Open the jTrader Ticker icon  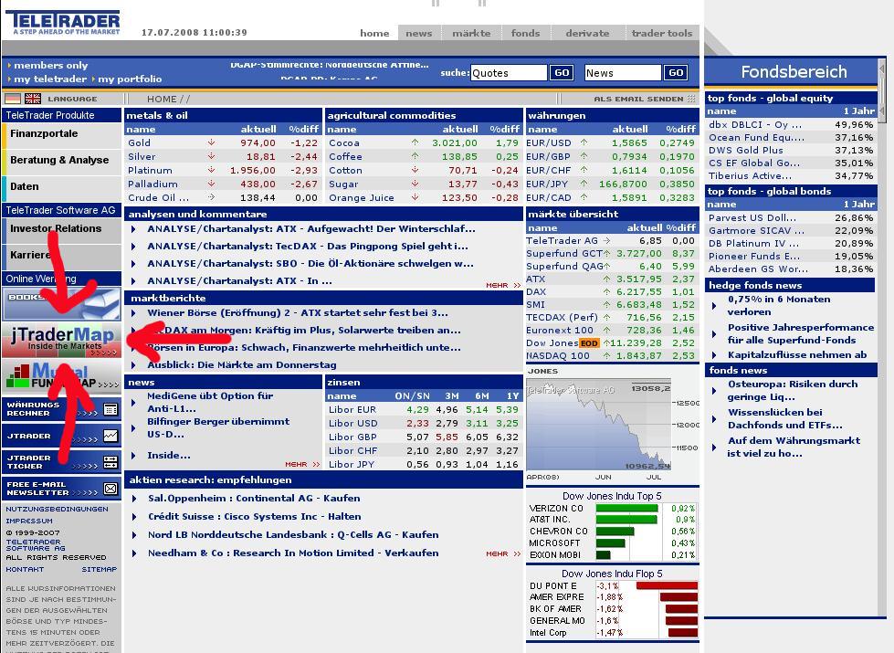tap(110, 462)
